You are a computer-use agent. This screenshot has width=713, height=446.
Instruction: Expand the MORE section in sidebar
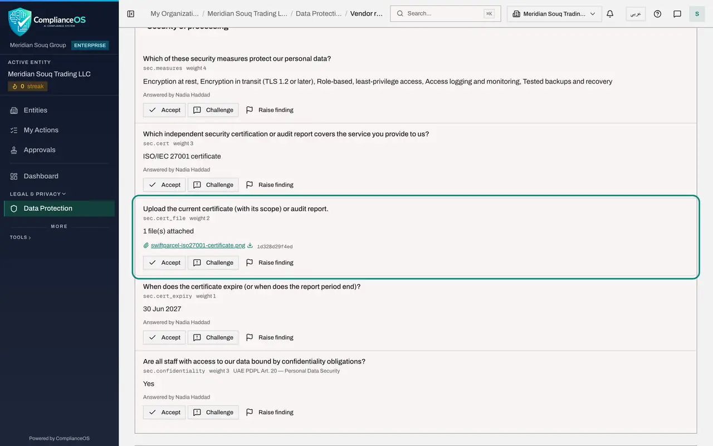[59, 226]
